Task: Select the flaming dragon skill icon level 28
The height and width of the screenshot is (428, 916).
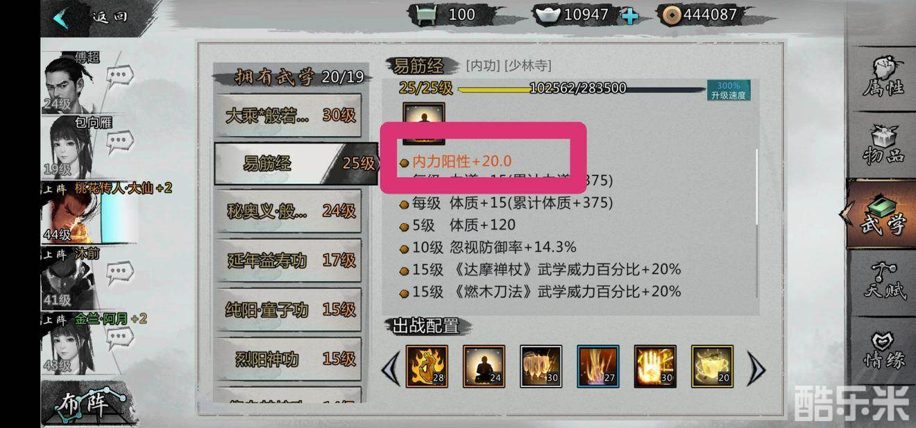Action: tap(427, 366)
